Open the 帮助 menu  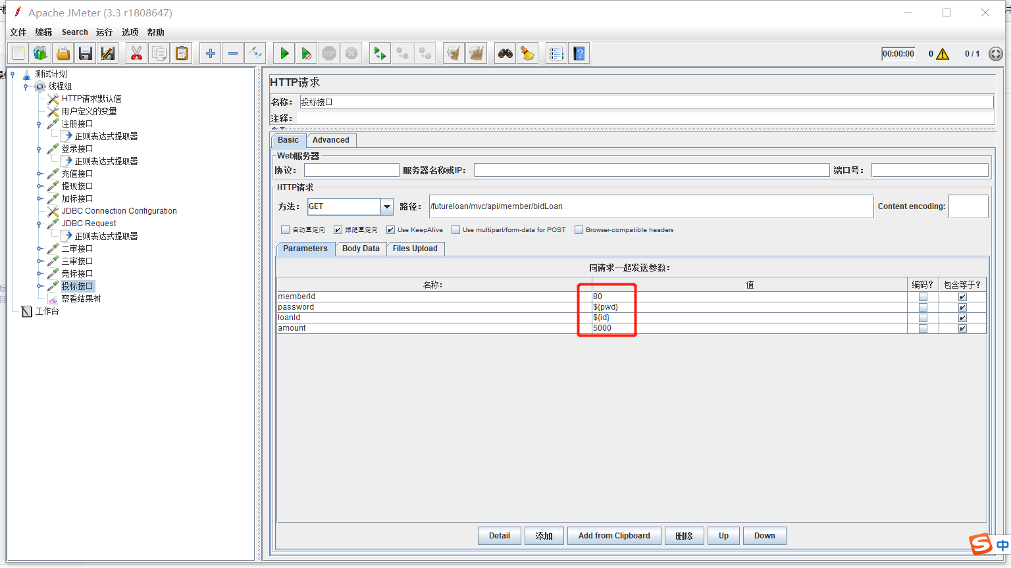click(156, 32)
